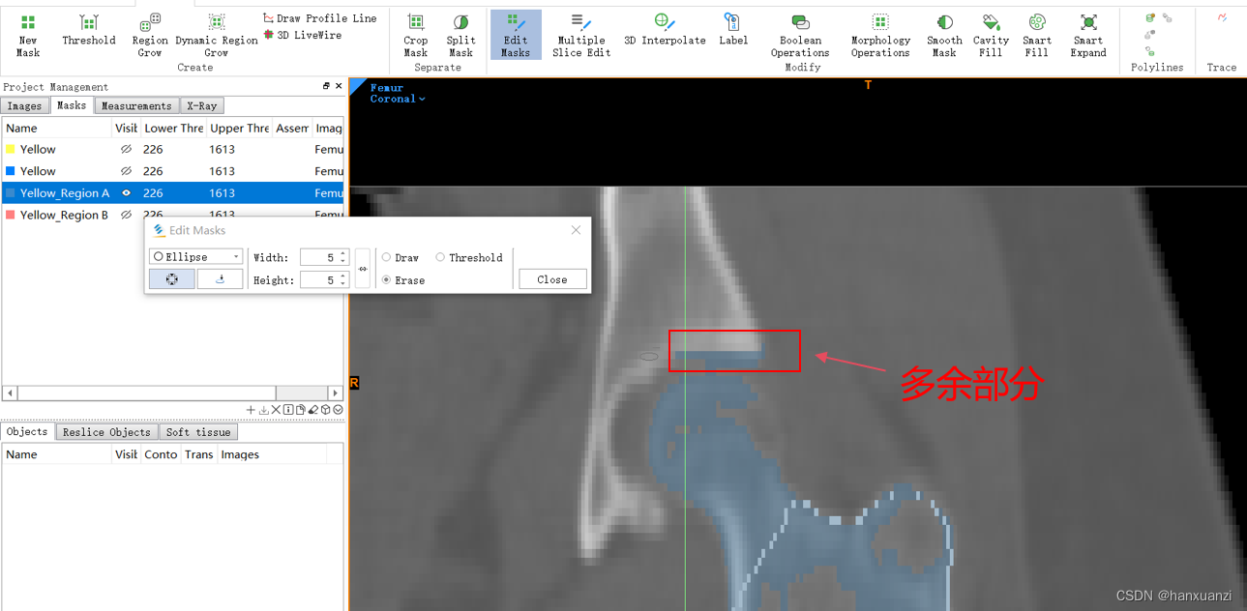
Task: Select the Smart Fill tool
Action: coord(1037,36)
